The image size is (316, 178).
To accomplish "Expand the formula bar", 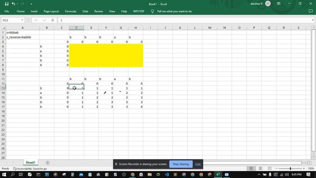I will tap(313, 20).
